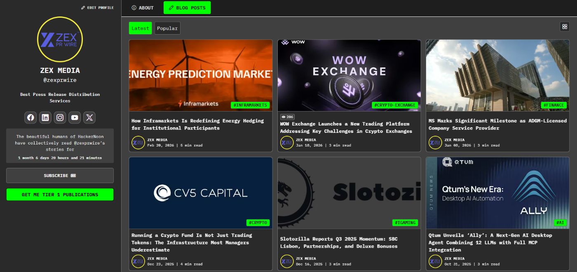This screenshot has width=577, height=272.
Task: Open the LinkedIn social icon
Action: (x=45, y=118)
